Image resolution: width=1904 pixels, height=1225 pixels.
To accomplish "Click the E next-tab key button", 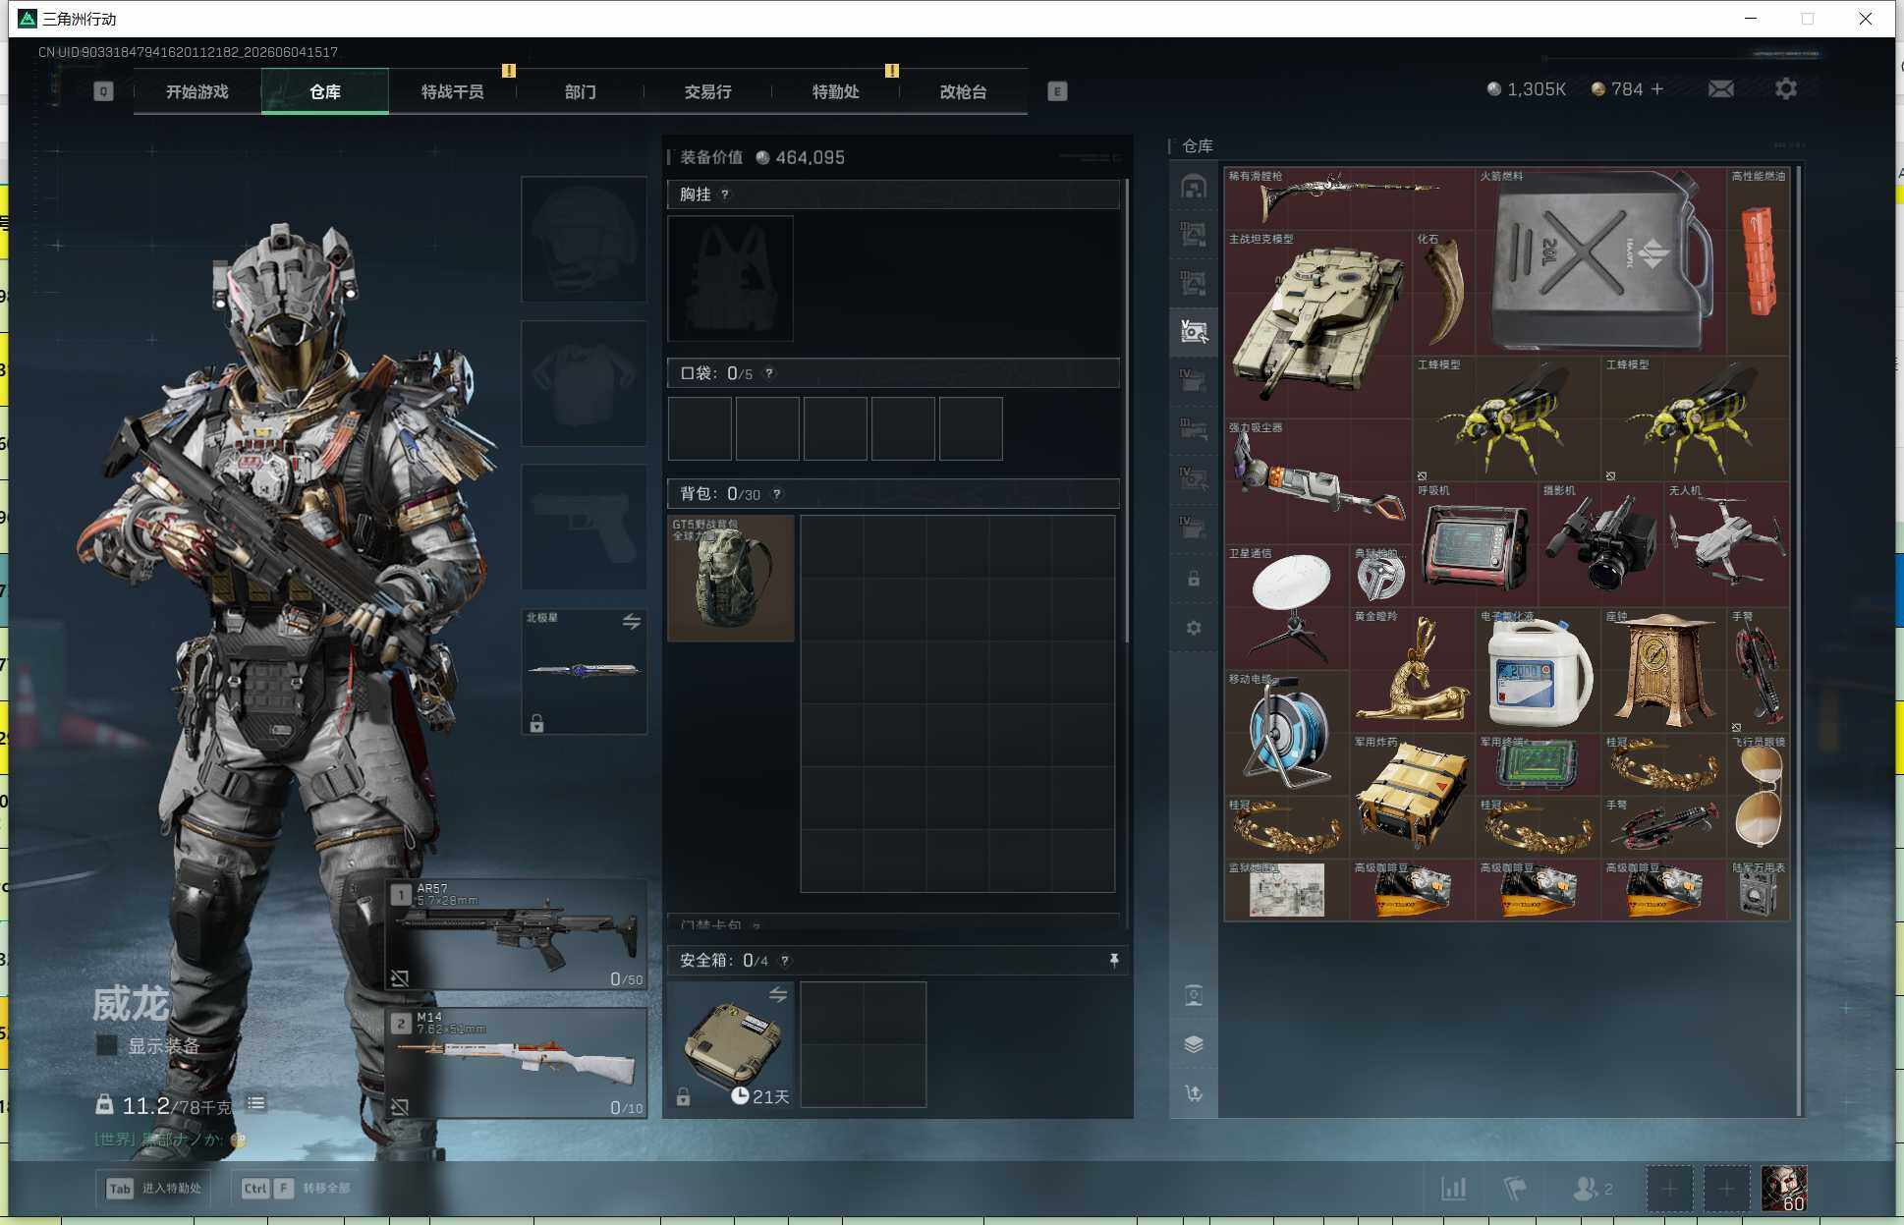I will (x=1057, y=91).
